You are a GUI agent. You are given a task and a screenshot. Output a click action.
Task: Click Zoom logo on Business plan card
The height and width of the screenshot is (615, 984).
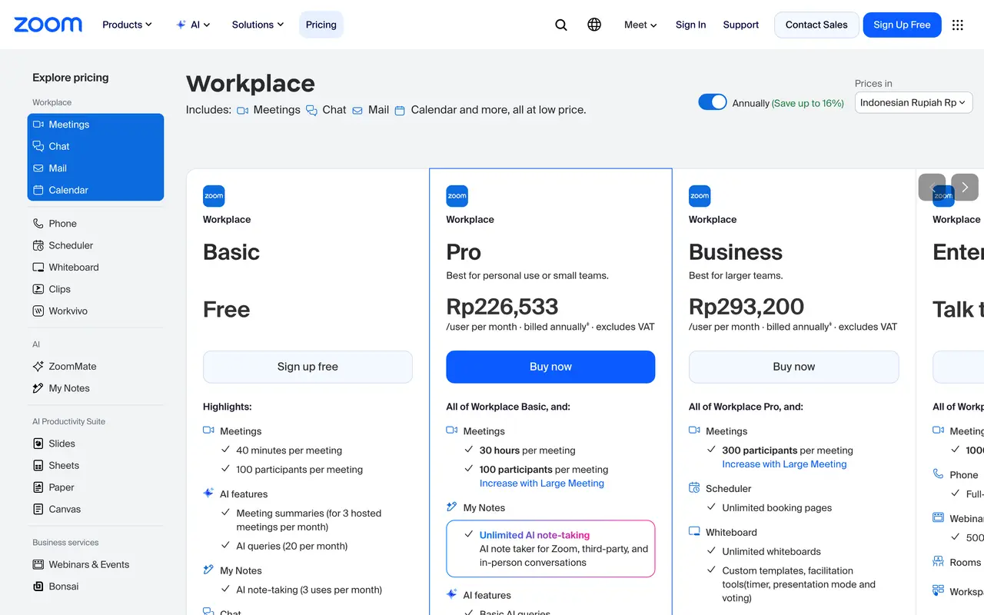pyautogui.click(x=700, y=196)
